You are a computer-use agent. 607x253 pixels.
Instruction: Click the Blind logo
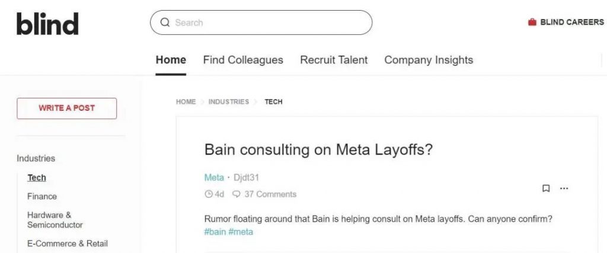pyautogui.click(x=47, y=24)
